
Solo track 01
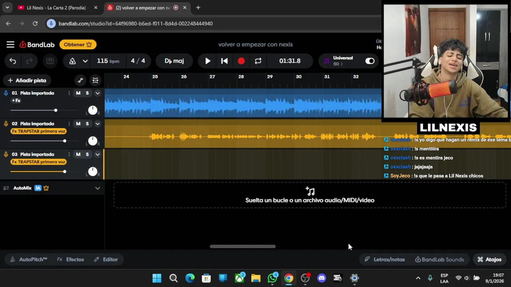87,93
